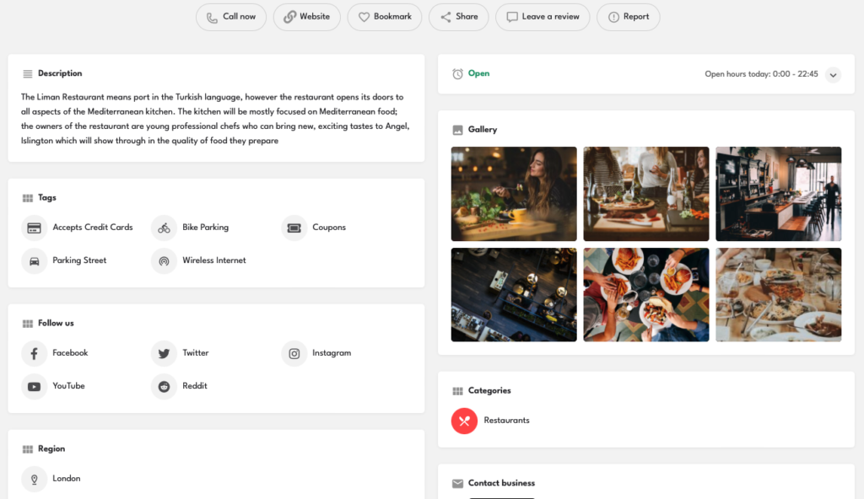Image resolution: width=864 pixels, height=499 pixels.
Task: Open the YouTube play icon link
Action: (x=34, y=386)
